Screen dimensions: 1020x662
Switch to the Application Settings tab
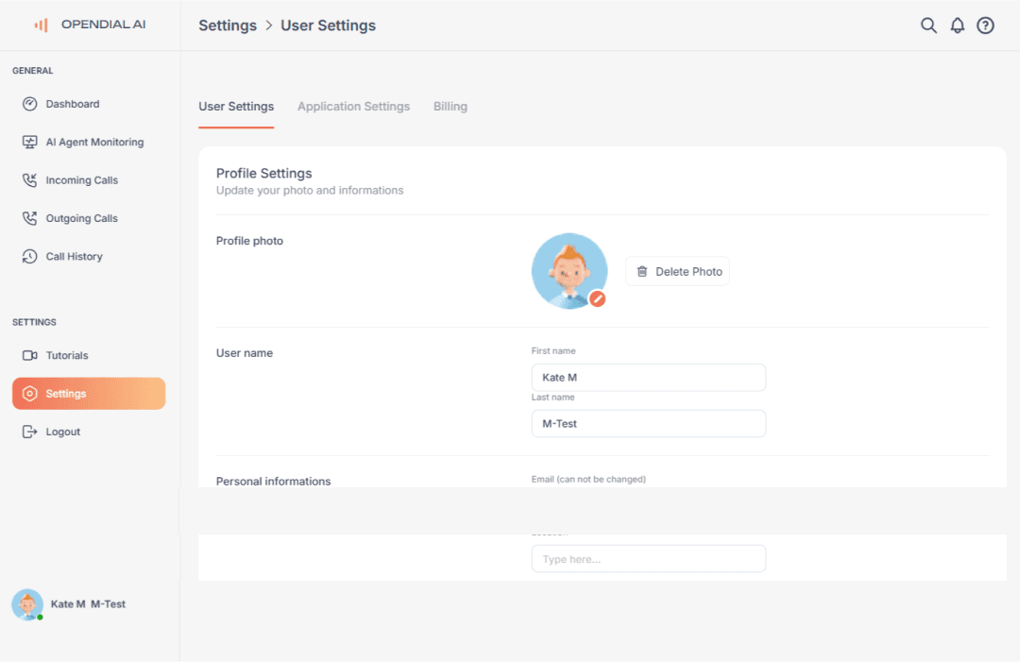click(353, 106)
